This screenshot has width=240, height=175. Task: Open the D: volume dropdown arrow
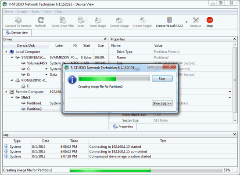tap(46, 75)
